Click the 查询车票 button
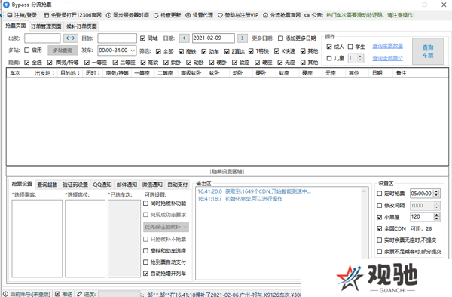Image resolution: width=452 pixels, height=297 pixels. pos(428,51)
